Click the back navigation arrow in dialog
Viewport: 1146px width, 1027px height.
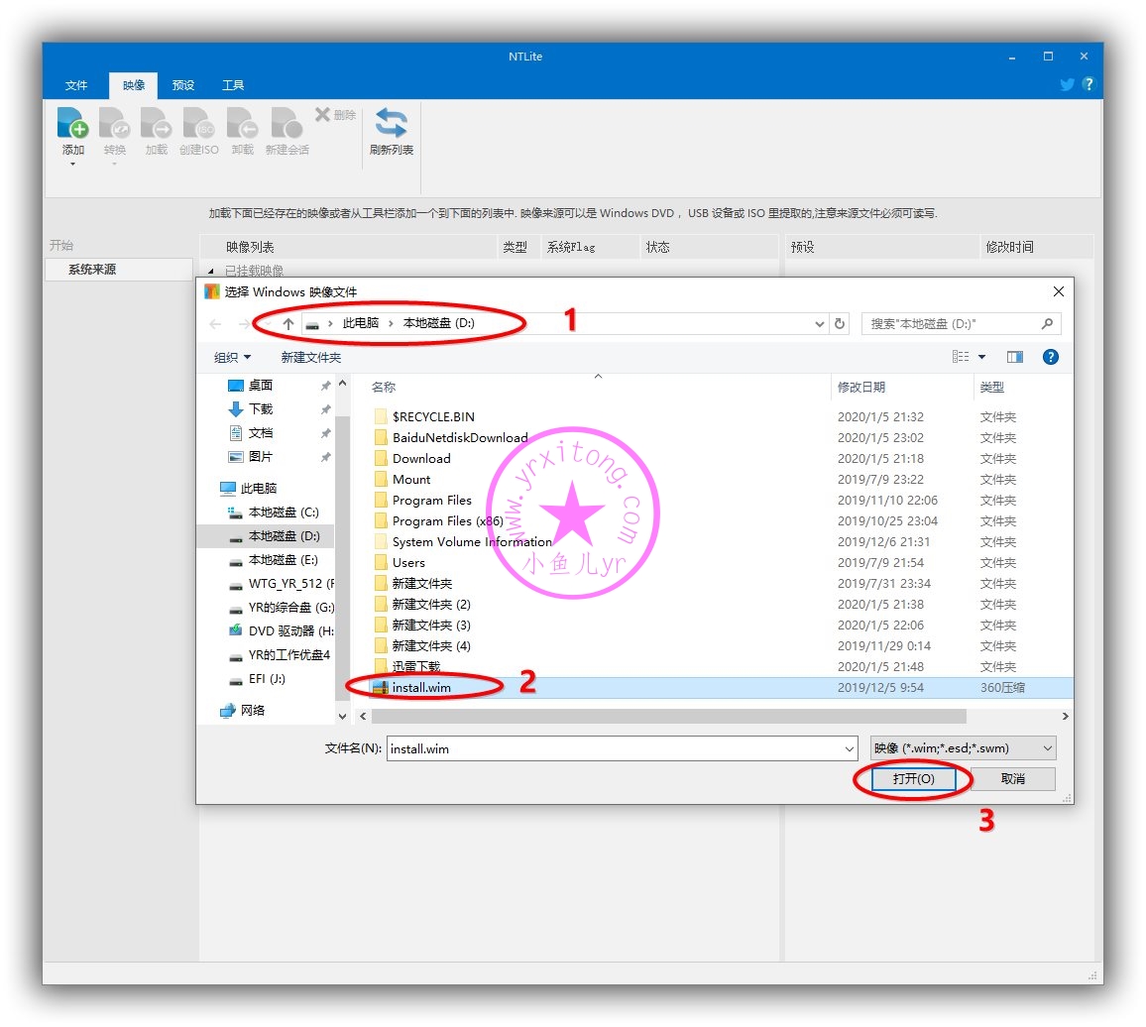[x=215, y=324]
